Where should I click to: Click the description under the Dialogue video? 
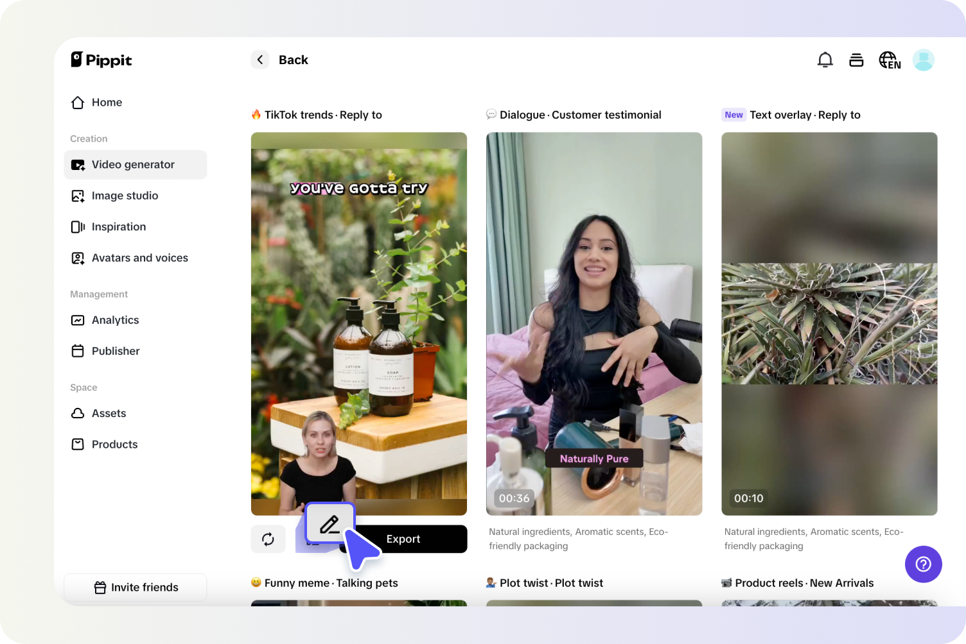pyautogui.click(x=579, y=539)
